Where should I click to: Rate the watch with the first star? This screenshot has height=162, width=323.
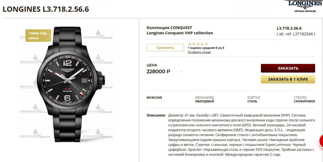click(x=190, y=44)
